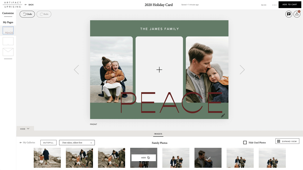Select first gallery photo of parent walking with child
Screen dimensions: 303x170
(47, 158)
